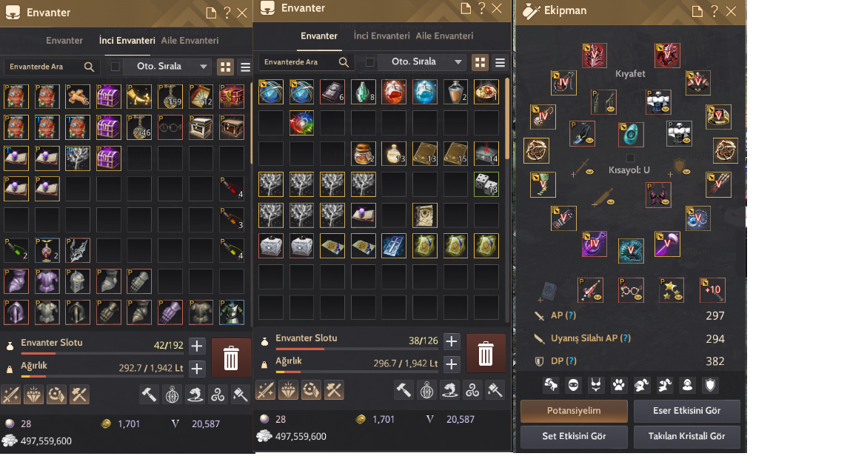Click the search magnifier in middle inventory

tap(344, 62)
